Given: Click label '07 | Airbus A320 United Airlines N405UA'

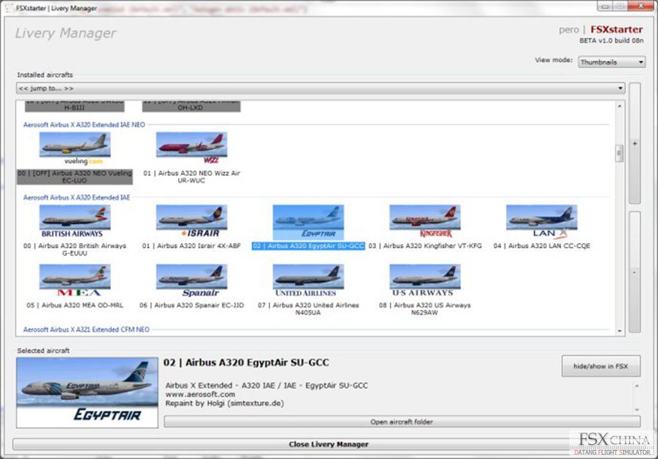Looking at the screenshot, I should (308, 309).
